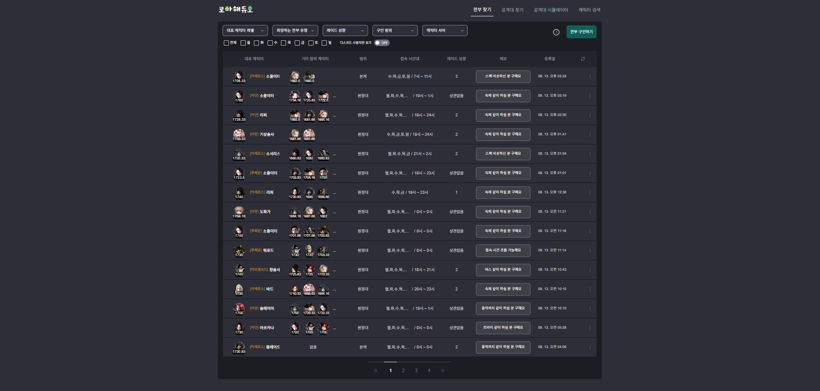Click the previous-page double-arrow icon
Image resolution: width=820 pixels, height=391 pixels.
[x=375, y=370]
